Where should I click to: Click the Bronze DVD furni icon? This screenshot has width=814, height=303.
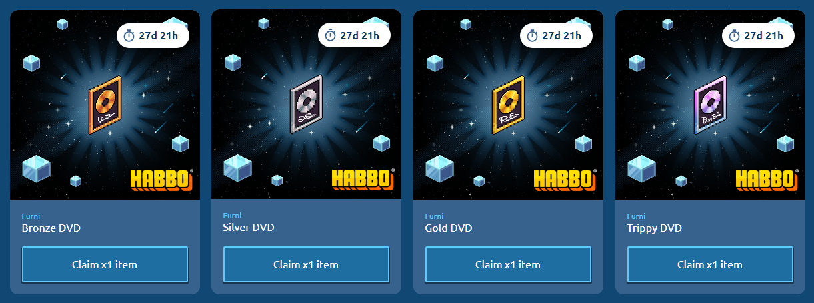click(105, 104)
